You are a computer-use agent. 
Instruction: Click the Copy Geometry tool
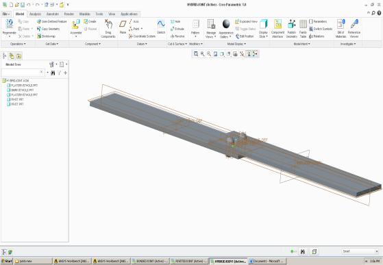(49, 29)
